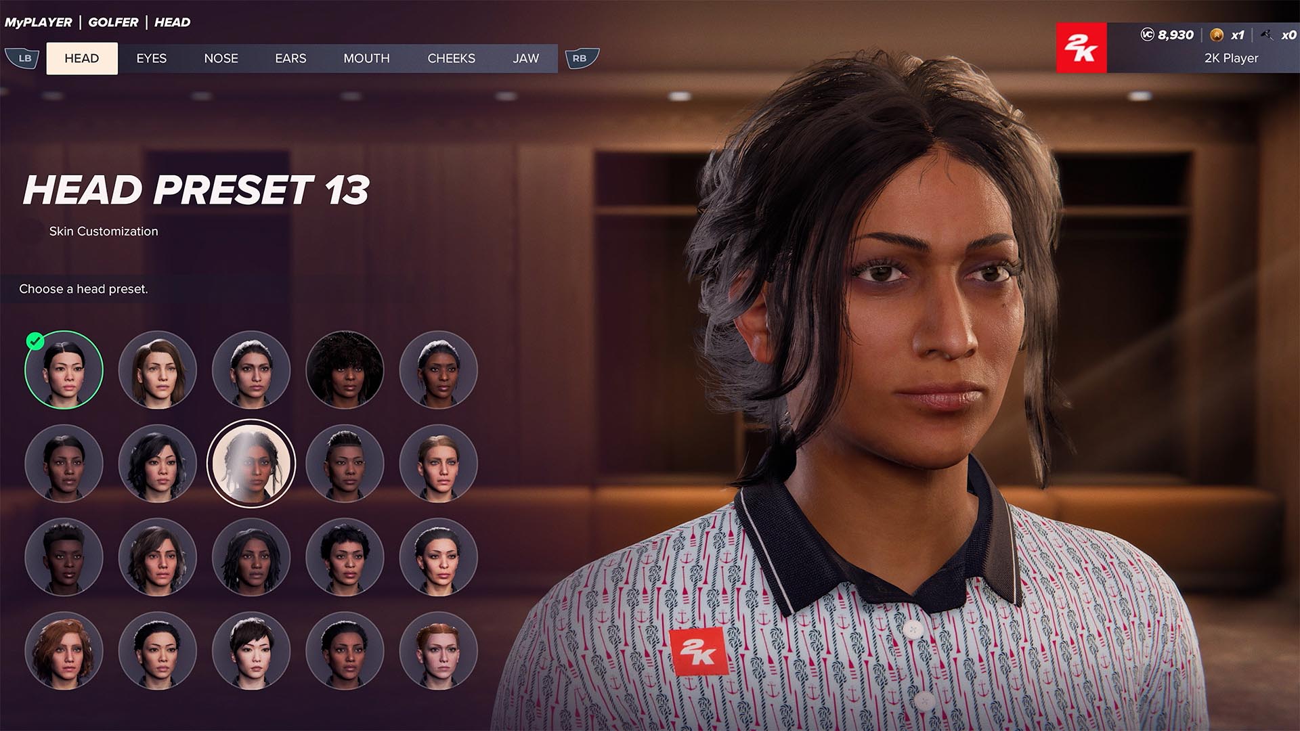Switch to the EYES tab

[x=151, y=58]
